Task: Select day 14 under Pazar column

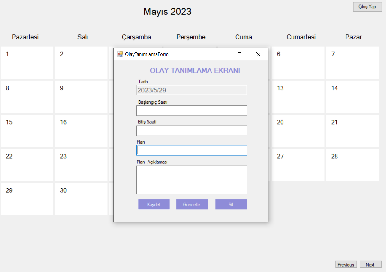Action: tap(352, 96)
